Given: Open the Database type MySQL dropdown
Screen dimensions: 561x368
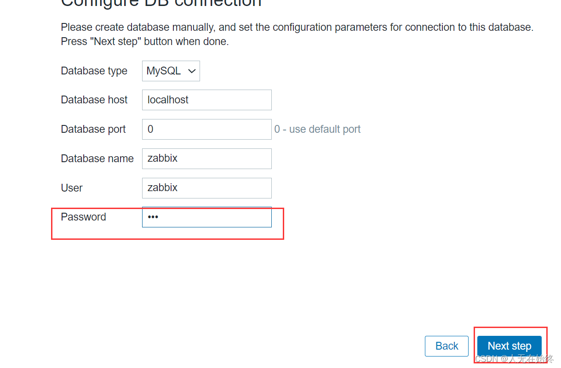Looking at the screenshot, I should click(171, 71).
